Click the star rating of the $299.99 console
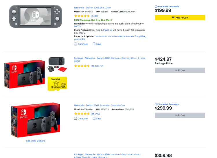Screen dimensions: 217x158 82,114
